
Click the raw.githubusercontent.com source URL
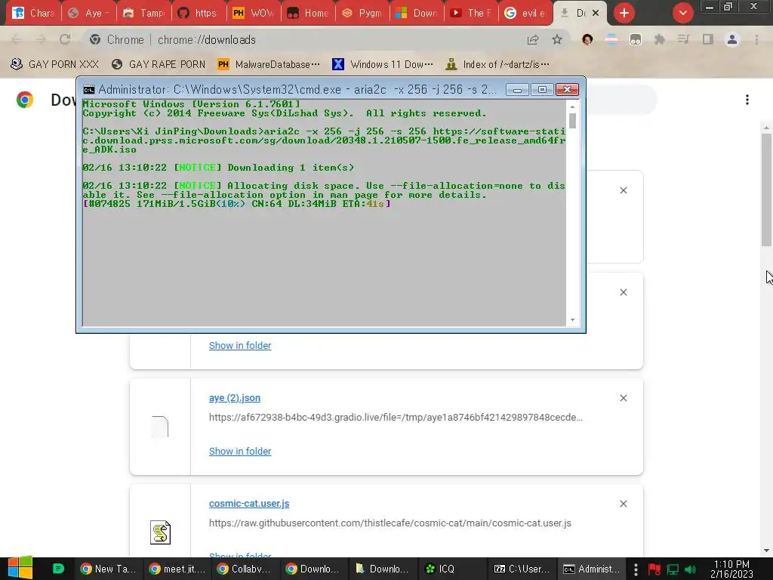coord(390,523)
